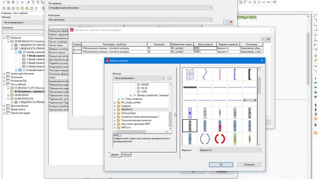Image resolution: width=319 pixels, height=179 pixels.
Task: Select the thick black horizontal bar symbol
Action: point(190,88)
